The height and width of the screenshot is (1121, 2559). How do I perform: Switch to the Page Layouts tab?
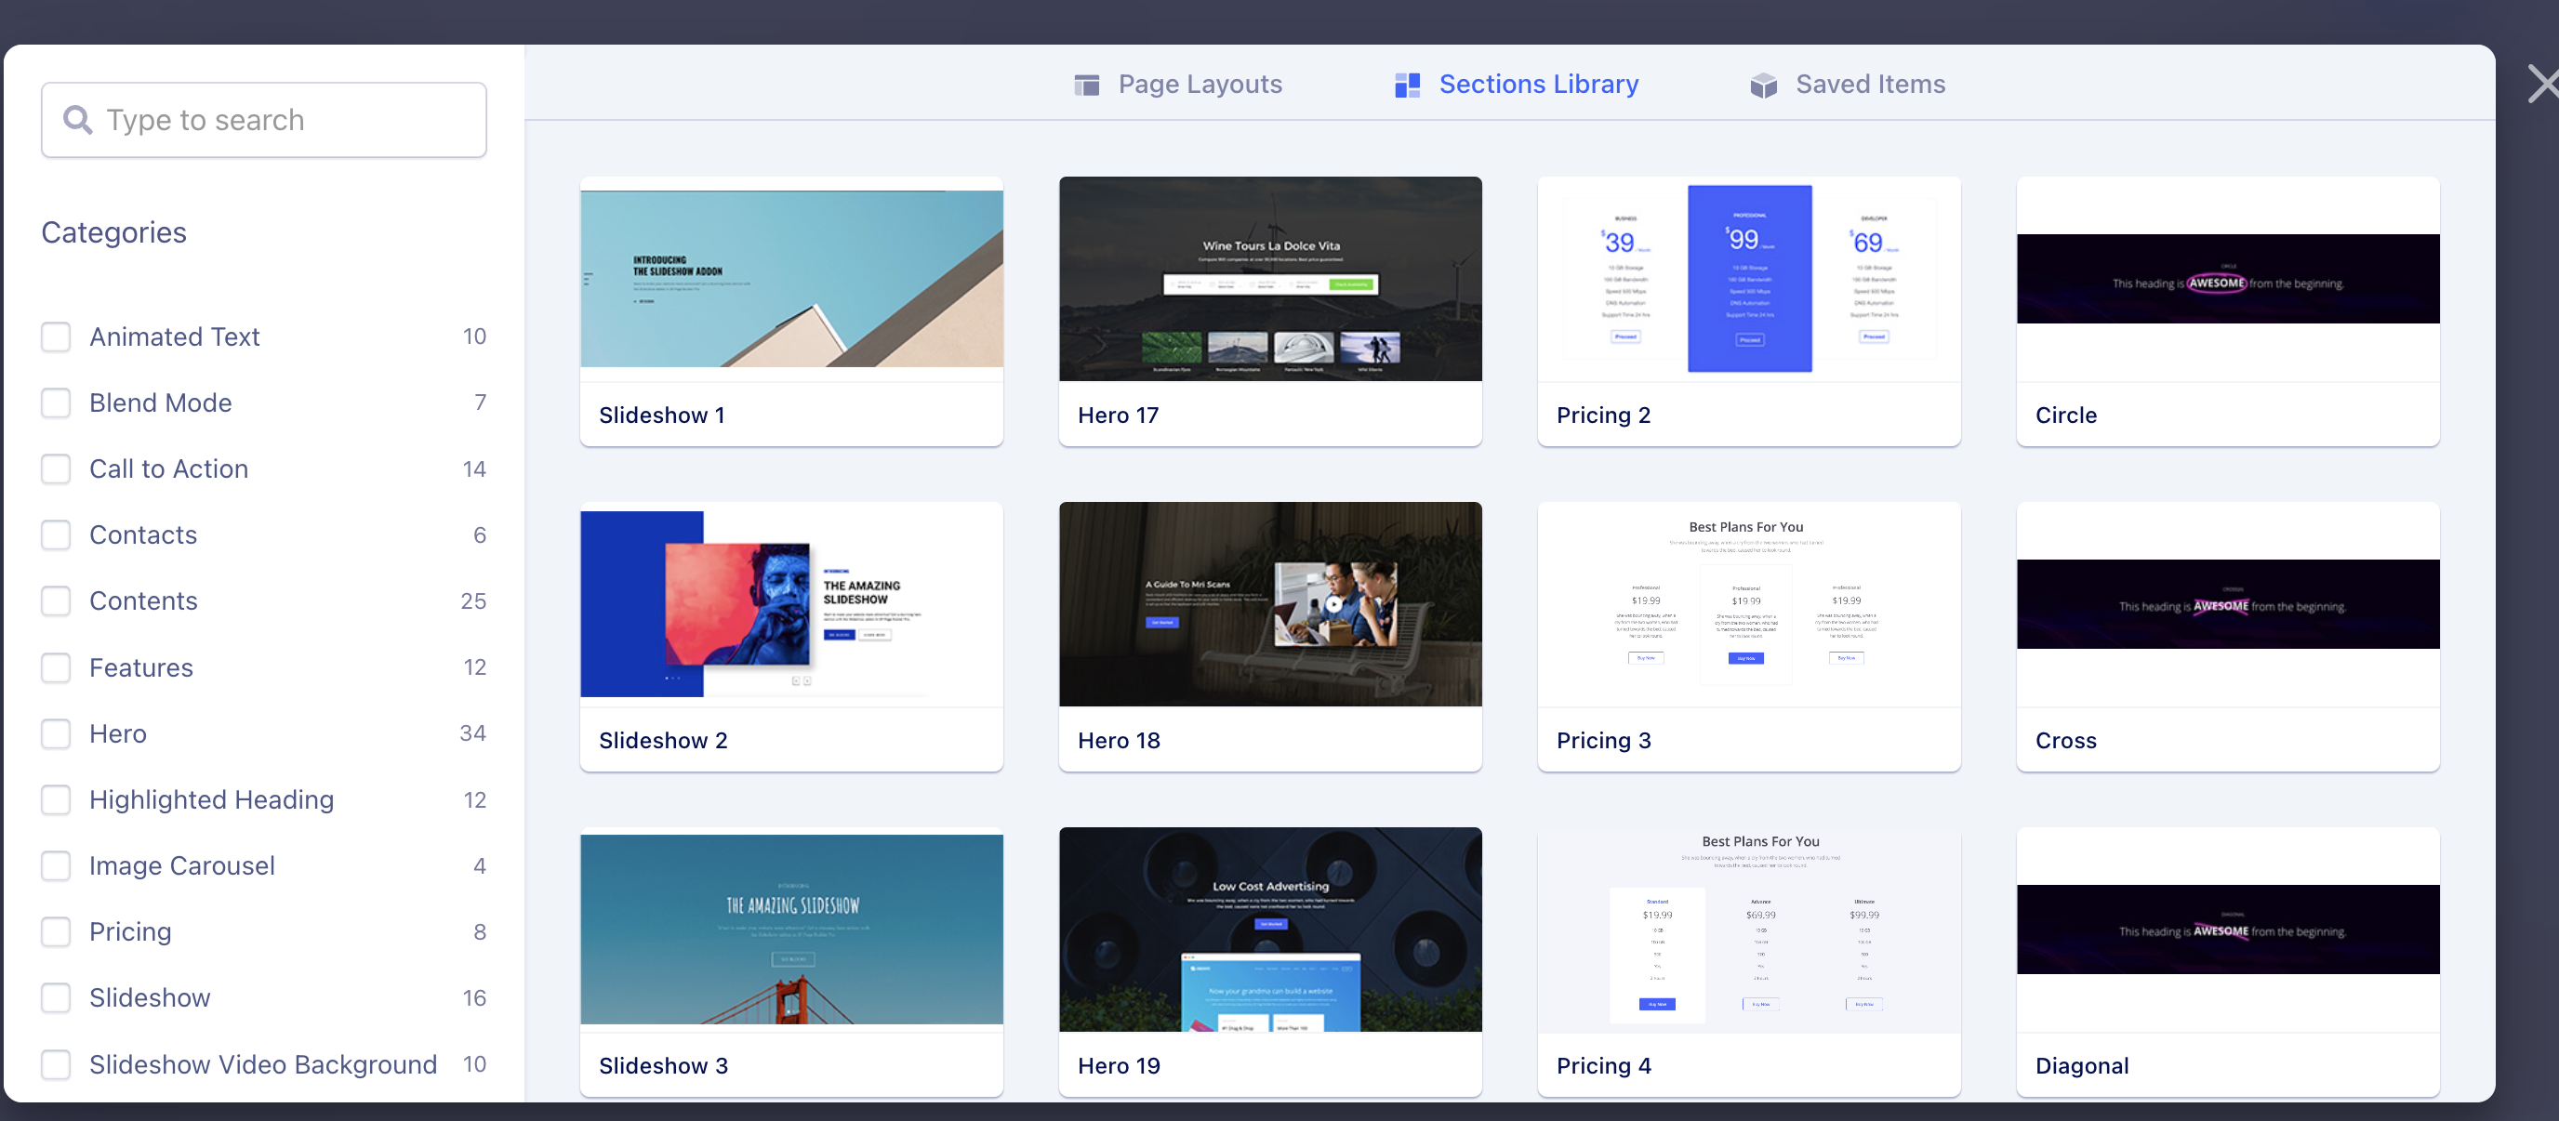click(1199, 85)
